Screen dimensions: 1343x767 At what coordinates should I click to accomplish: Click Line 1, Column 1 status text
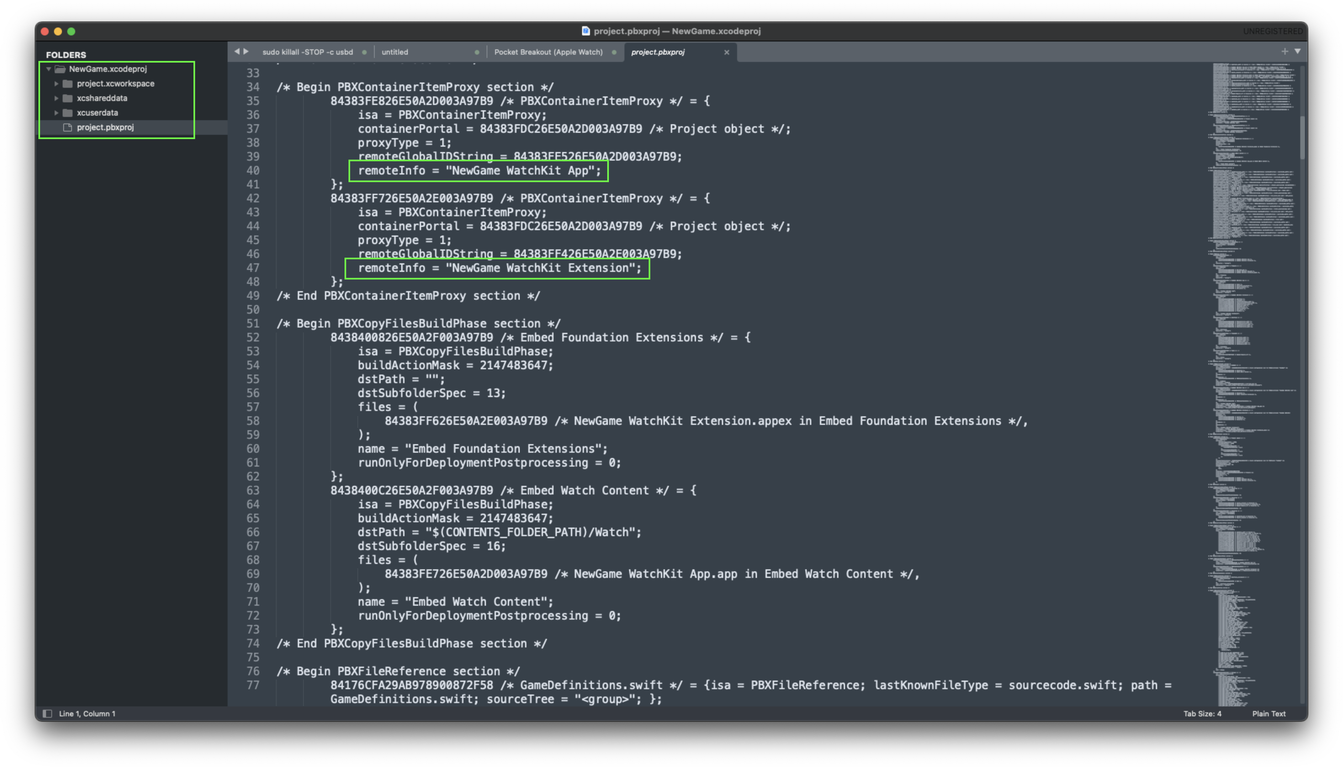(x=87, y=714)
